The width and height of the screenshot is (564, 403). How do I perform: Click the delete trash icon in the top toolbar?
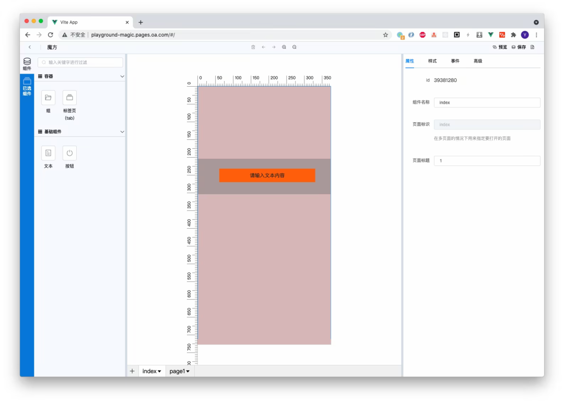tap(253, 47)
